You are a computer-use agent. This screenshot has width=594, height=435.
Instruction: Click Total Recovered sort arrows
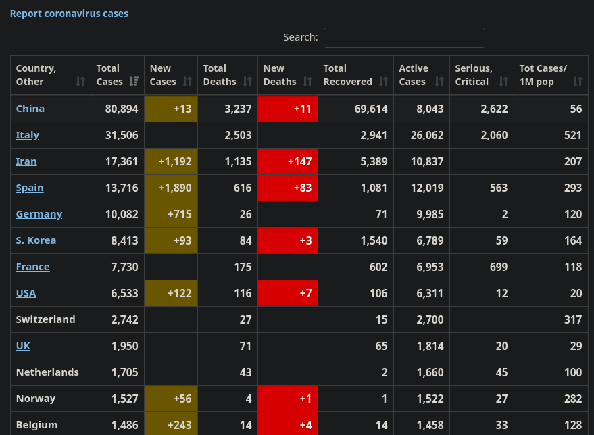[x=383, y=82]
